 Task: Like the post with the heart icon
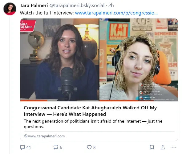coord(89,147)
